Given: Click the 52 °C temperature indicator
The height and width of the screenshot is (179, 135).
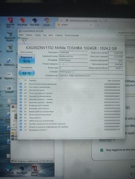Looking at the screenshot, I should tap(27, 73).
